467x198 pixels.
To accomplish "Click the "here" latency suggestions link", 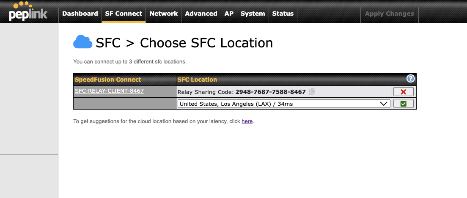I will tap(247, 121).
